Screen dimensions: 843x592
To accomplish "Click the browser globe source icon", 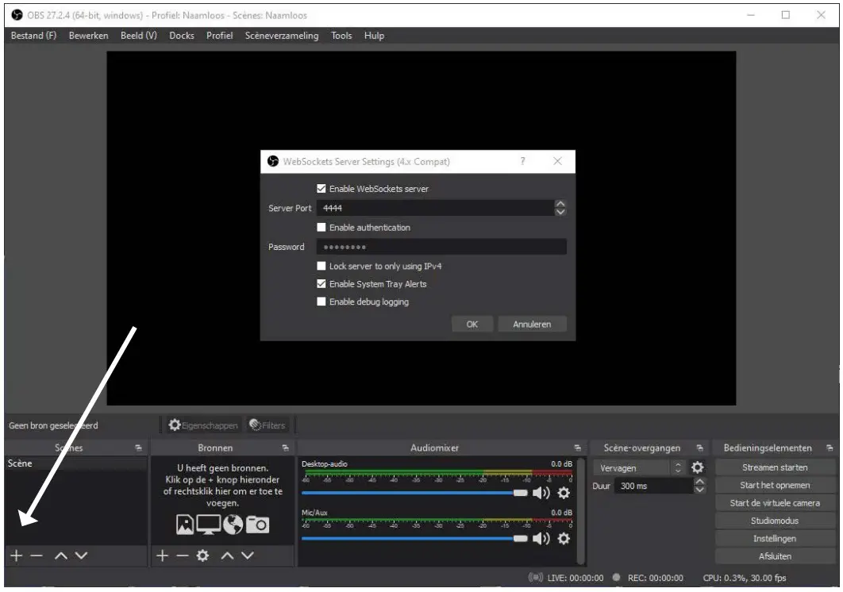I will (x=233, y=525).
